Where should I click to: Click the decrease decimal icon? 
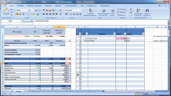point(80,14)
